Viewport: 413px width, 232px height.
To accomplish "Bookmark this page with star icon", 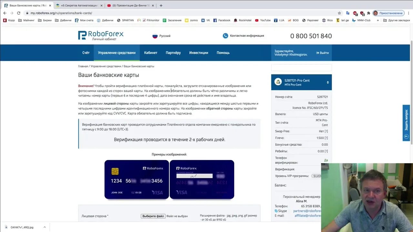I will tap(339, 13).
